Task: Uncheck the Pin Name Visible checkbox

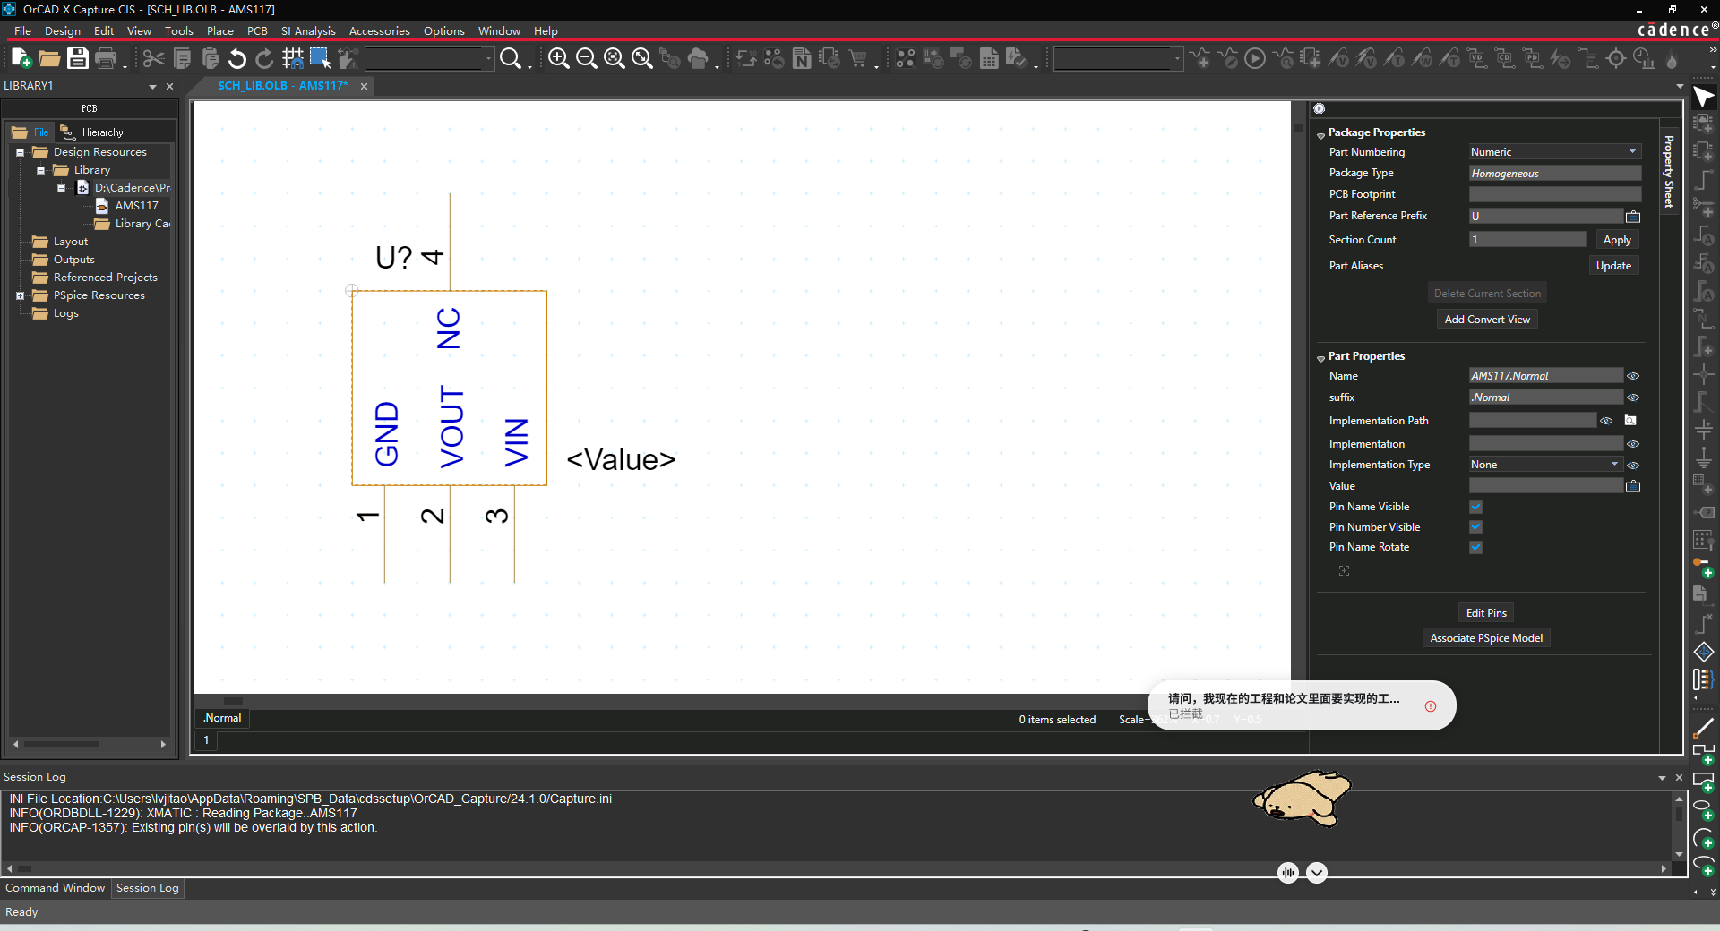Action: (1475, 508)
